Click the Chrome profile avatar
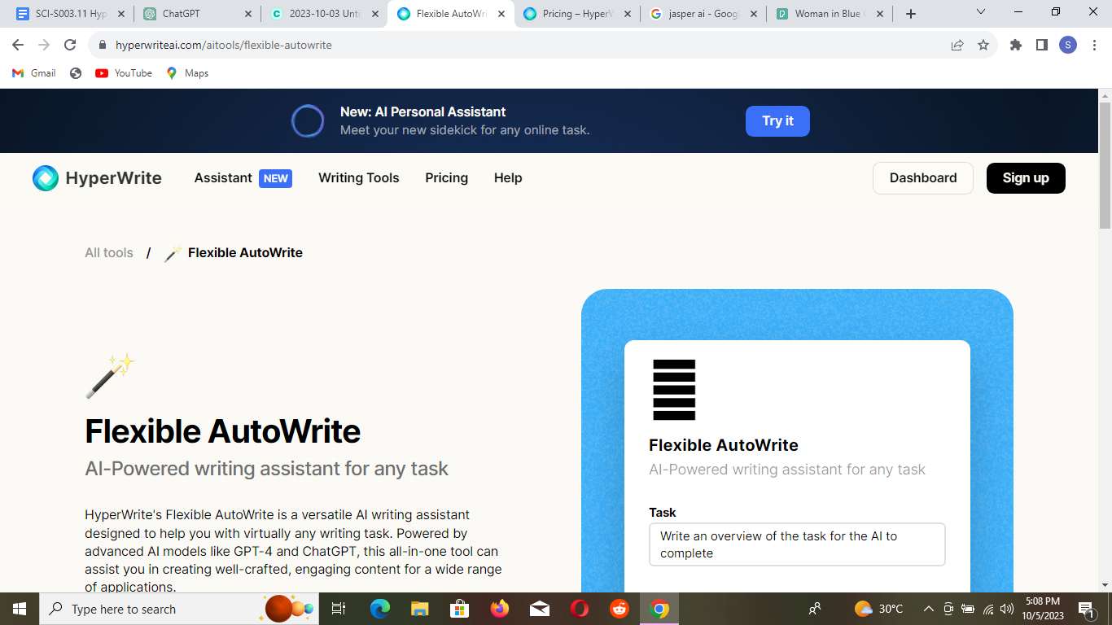Image resolution: width=1112 pixels, height=625 pixels. click(x=1067, y=45)
